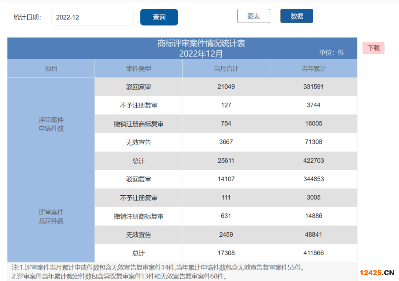Click the 查询 search button
Screen dimensions: 399x281
159,17
